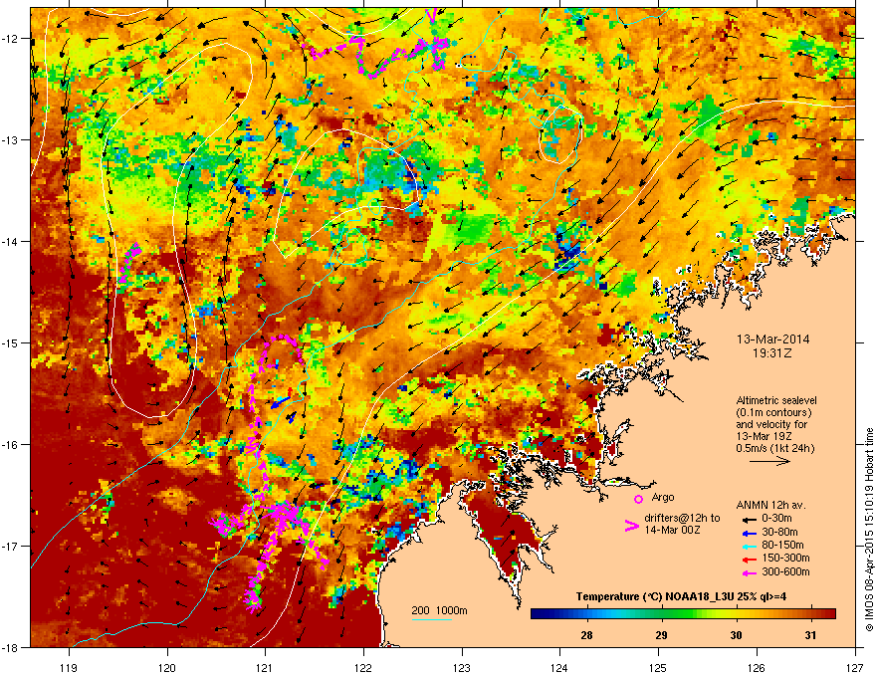Image resolution: width=876 pixels, height=677 pixels.
Task: Click the blue ANMN mooring arrow near 121E 15.6S
Action: (x=281, y=402)
